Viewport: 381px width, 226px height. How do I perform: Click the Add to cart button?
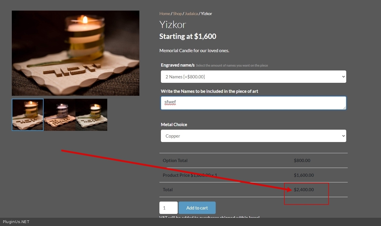click(x=197, y=208)
